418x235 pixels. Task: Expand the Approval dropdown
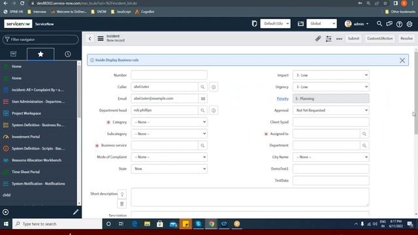[x=331, y=110]
